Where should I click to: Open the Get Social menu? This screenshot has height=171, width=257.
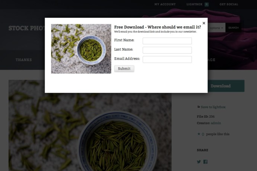(229, 4)
